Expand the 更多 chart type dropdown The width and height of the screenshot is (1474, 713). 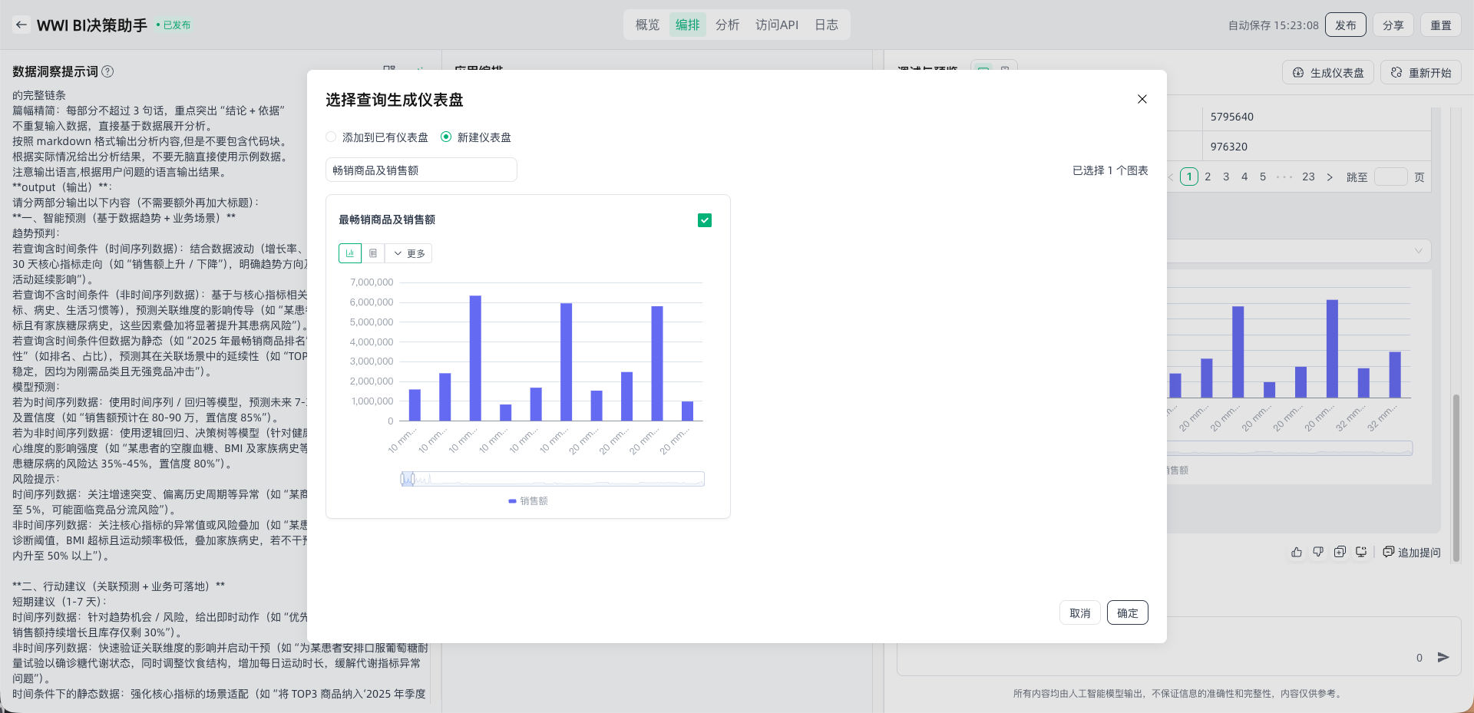click(x=409, y=253)
